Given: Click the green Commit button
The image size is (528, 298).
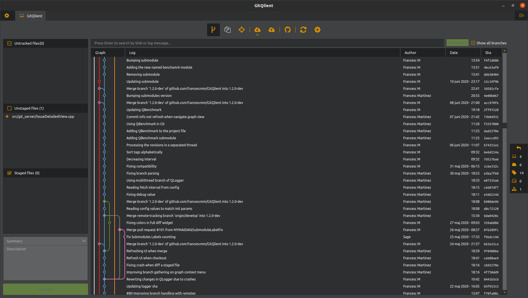Looking at the screenshot, I should coord(46,289).
